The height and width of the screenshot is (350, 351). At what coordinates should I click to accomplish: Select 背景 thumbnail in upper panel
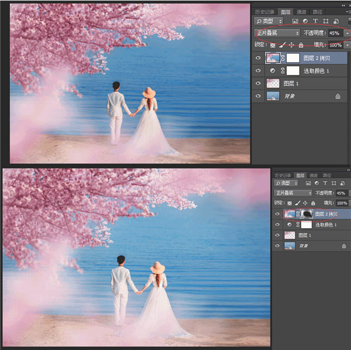[273, 96]
